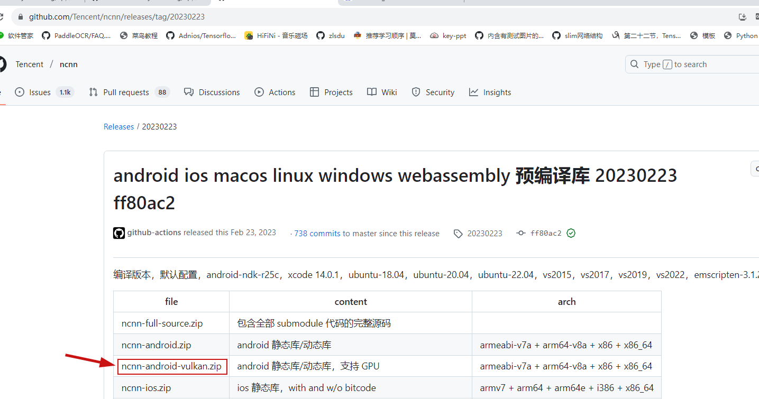This screenshot has height=399, width=759.
Task: Click the Projects table icon
Action: pyautogui.click(x=315, y=92)
